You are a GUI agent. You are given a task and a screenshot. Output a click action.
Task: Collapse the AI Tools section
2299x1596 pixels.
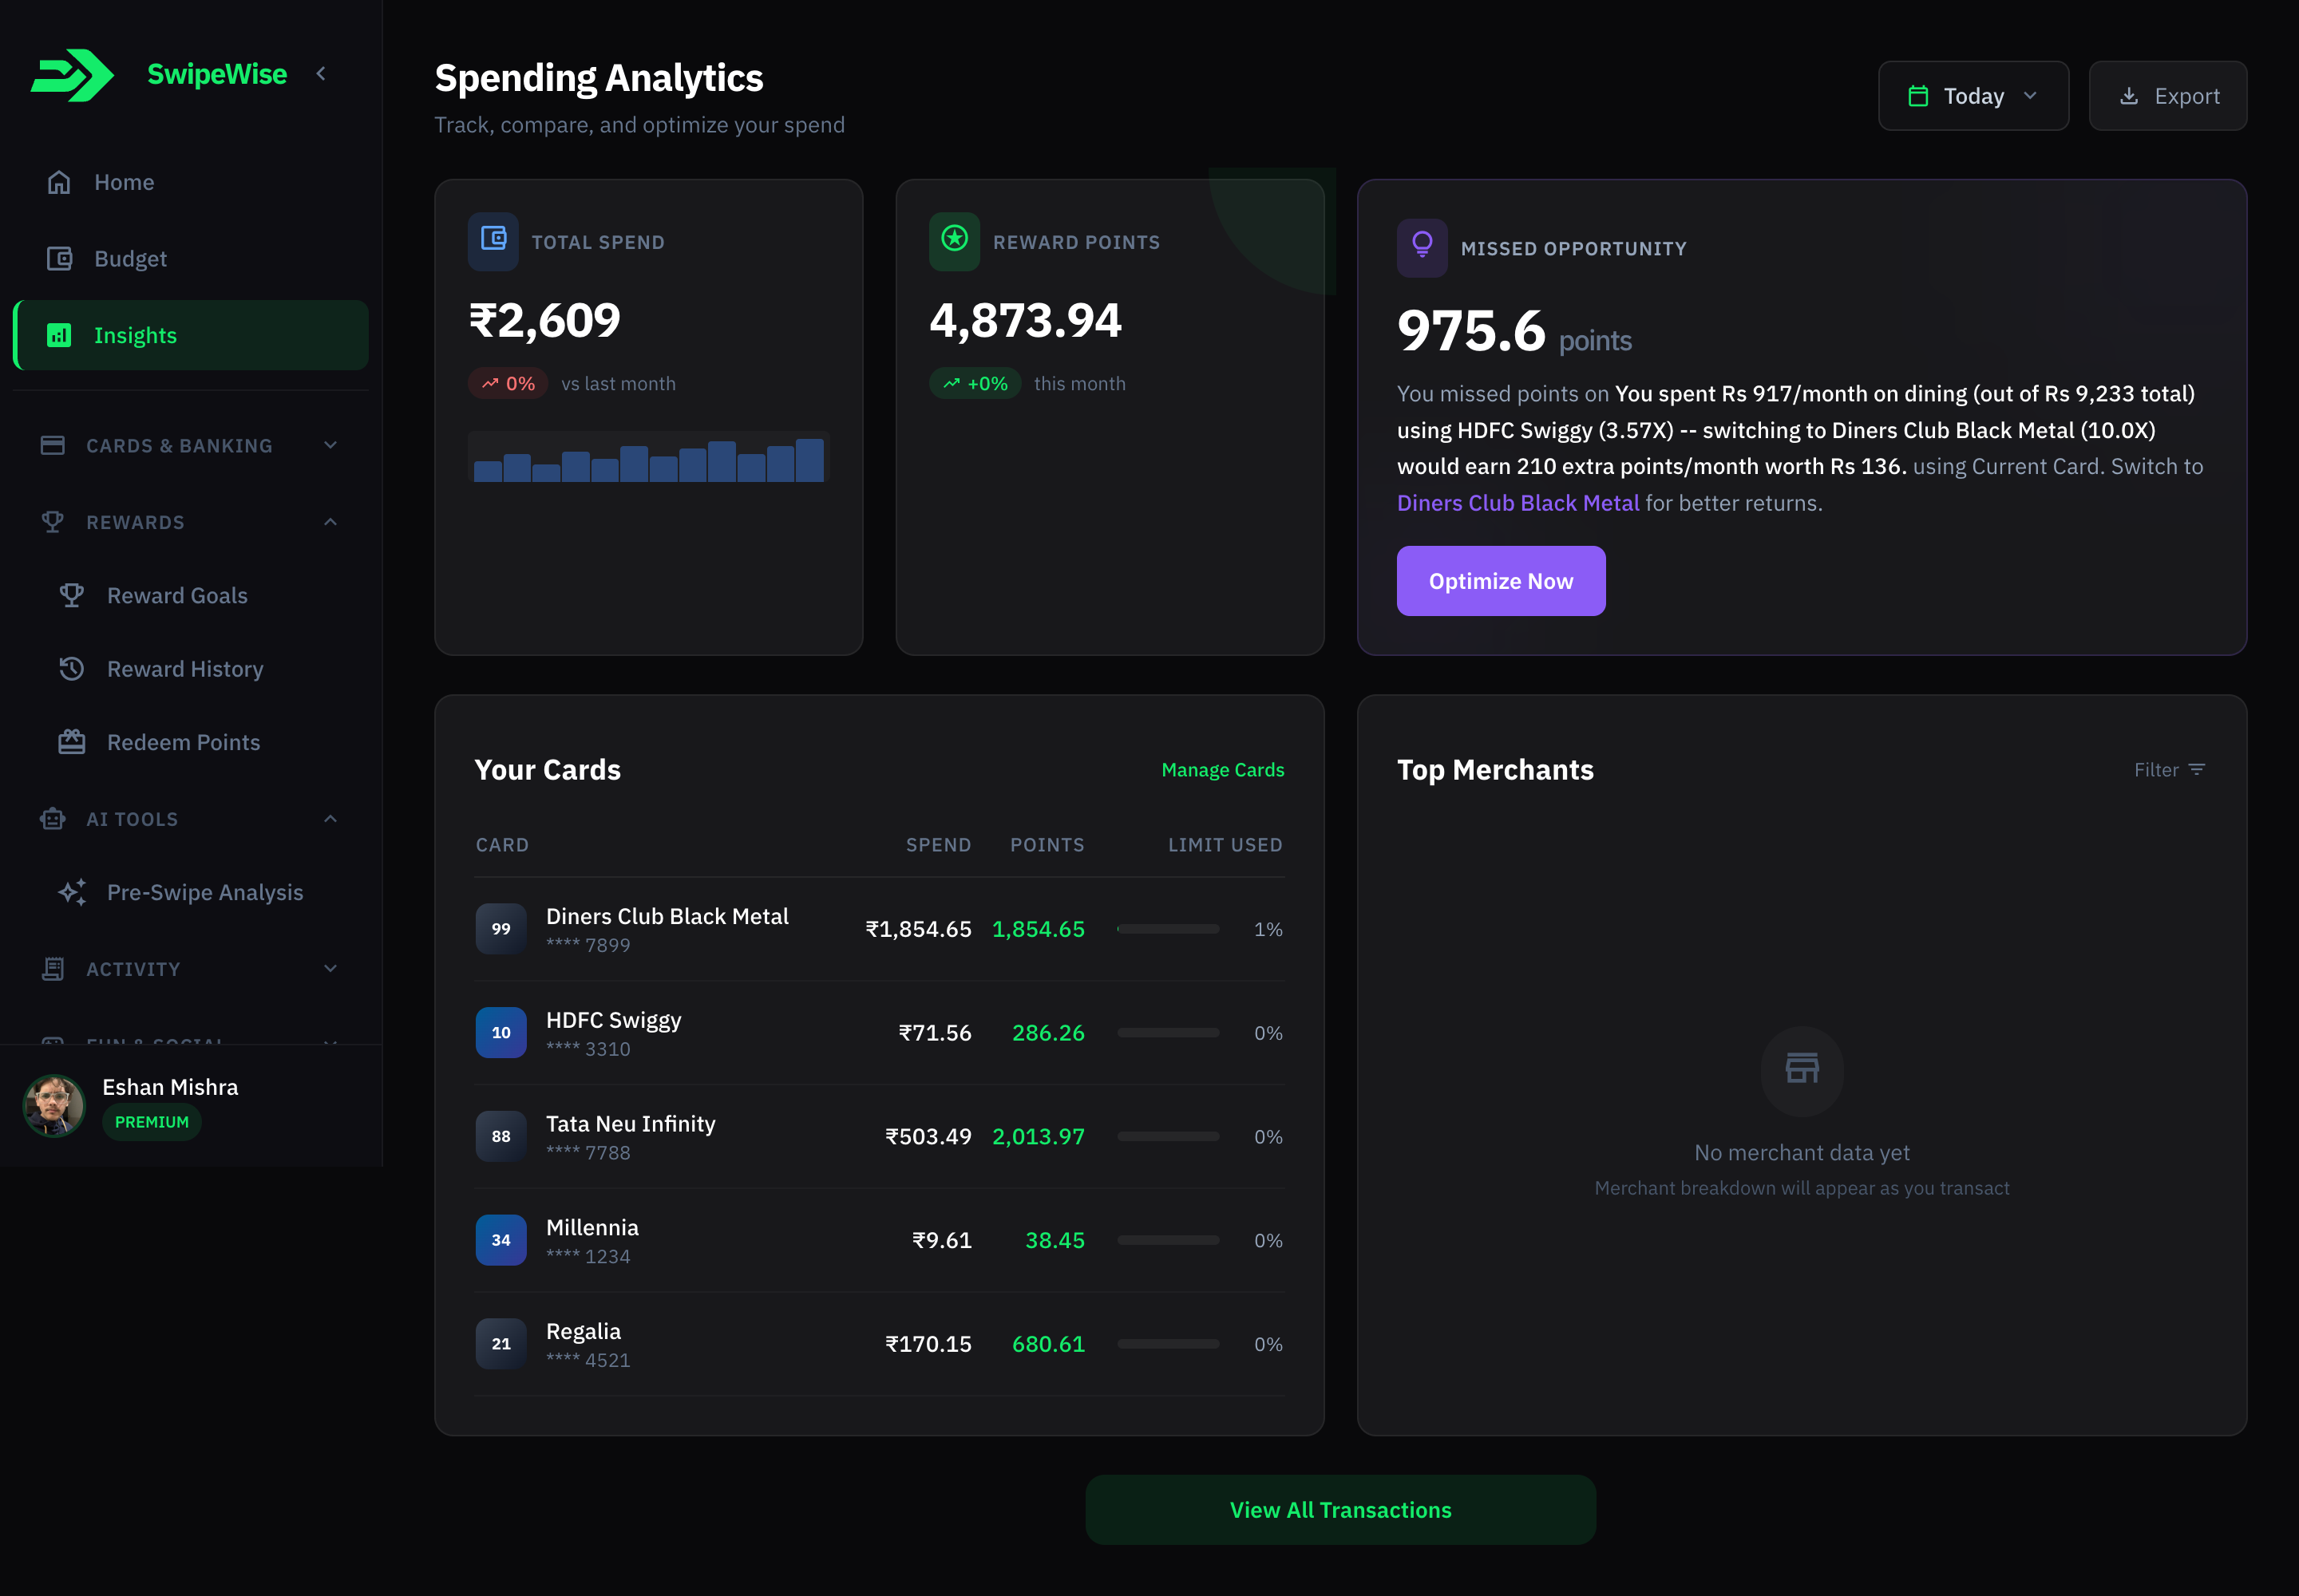[x=190, y=819]
